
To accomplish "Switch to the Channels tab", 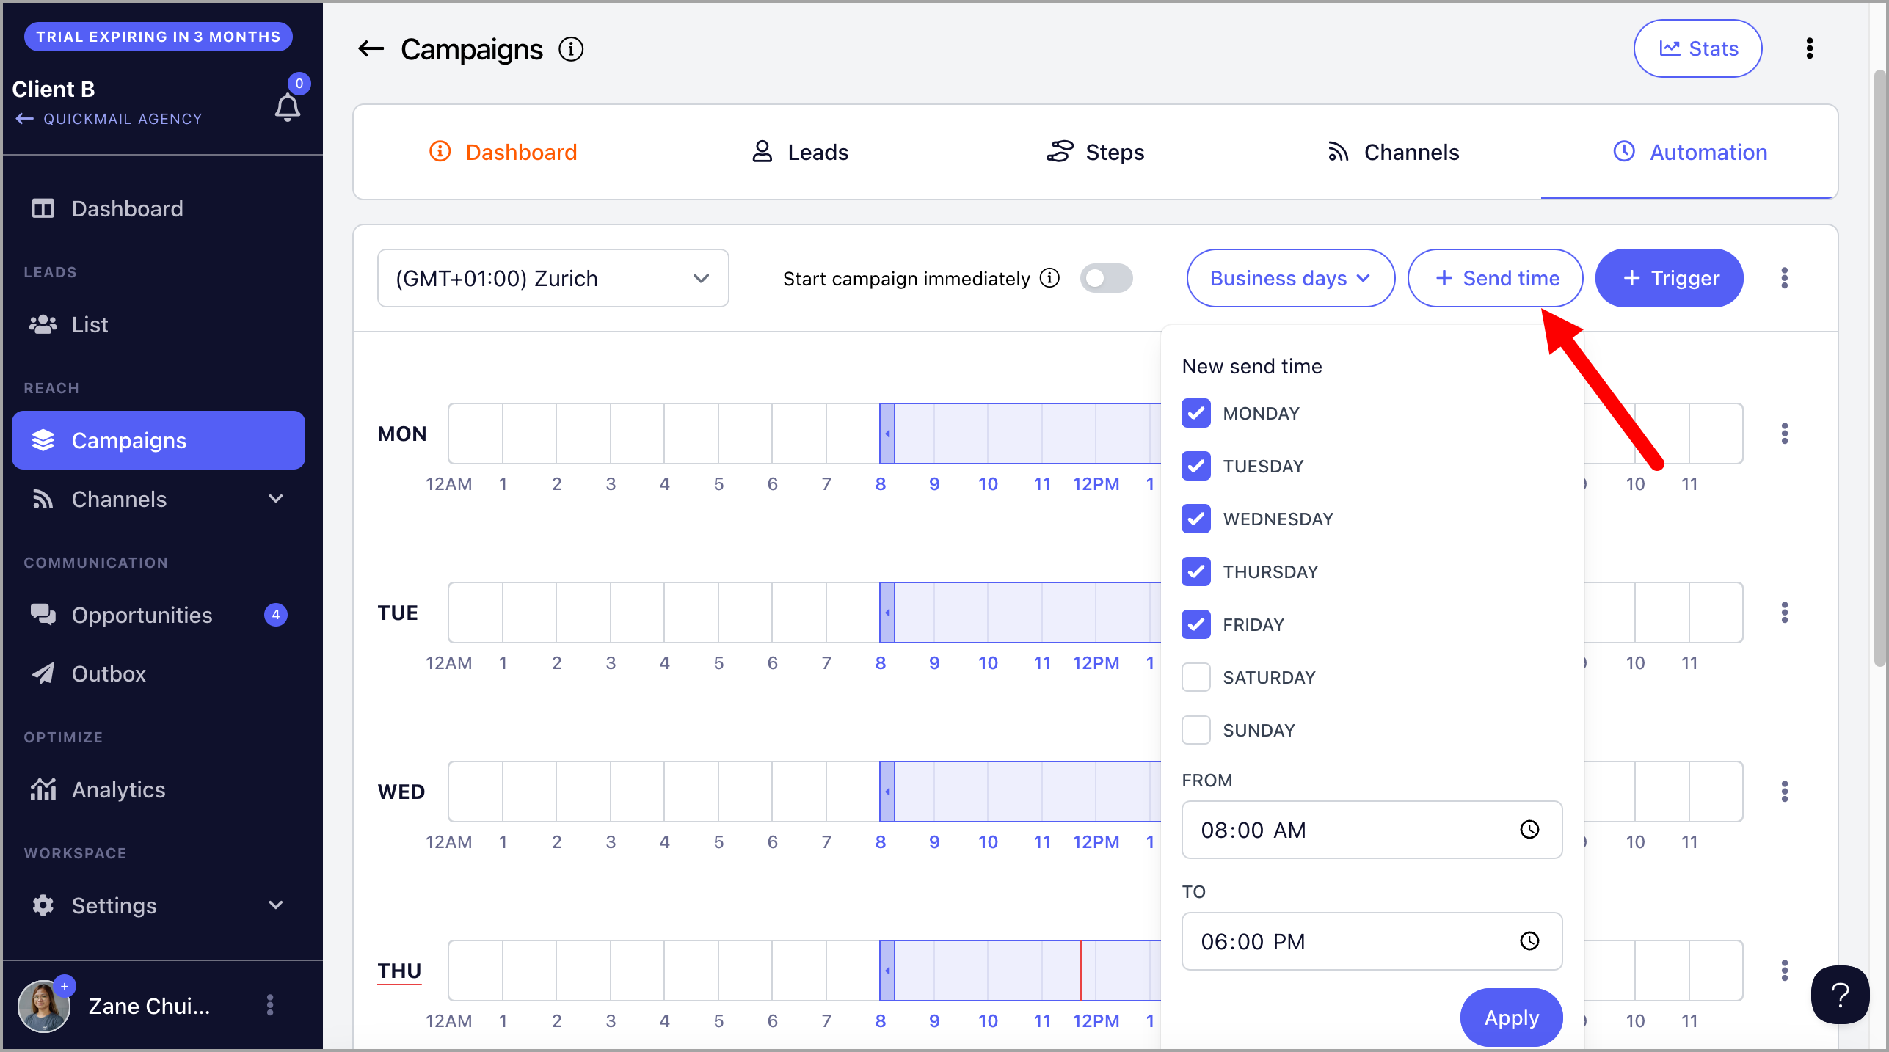I will point(1393,152).
